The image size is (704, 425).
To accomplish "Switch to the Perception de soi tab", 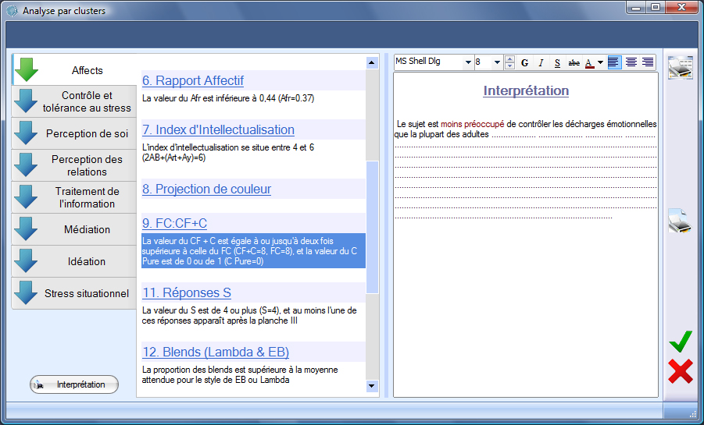I will pos(74,133).
